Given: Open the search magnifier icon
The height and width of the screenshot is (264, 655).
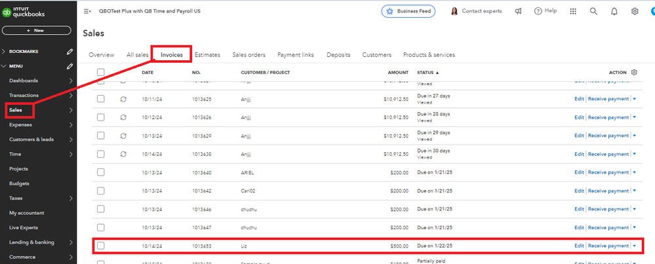Looking at the screenshot, I should [x=593, y=11].
